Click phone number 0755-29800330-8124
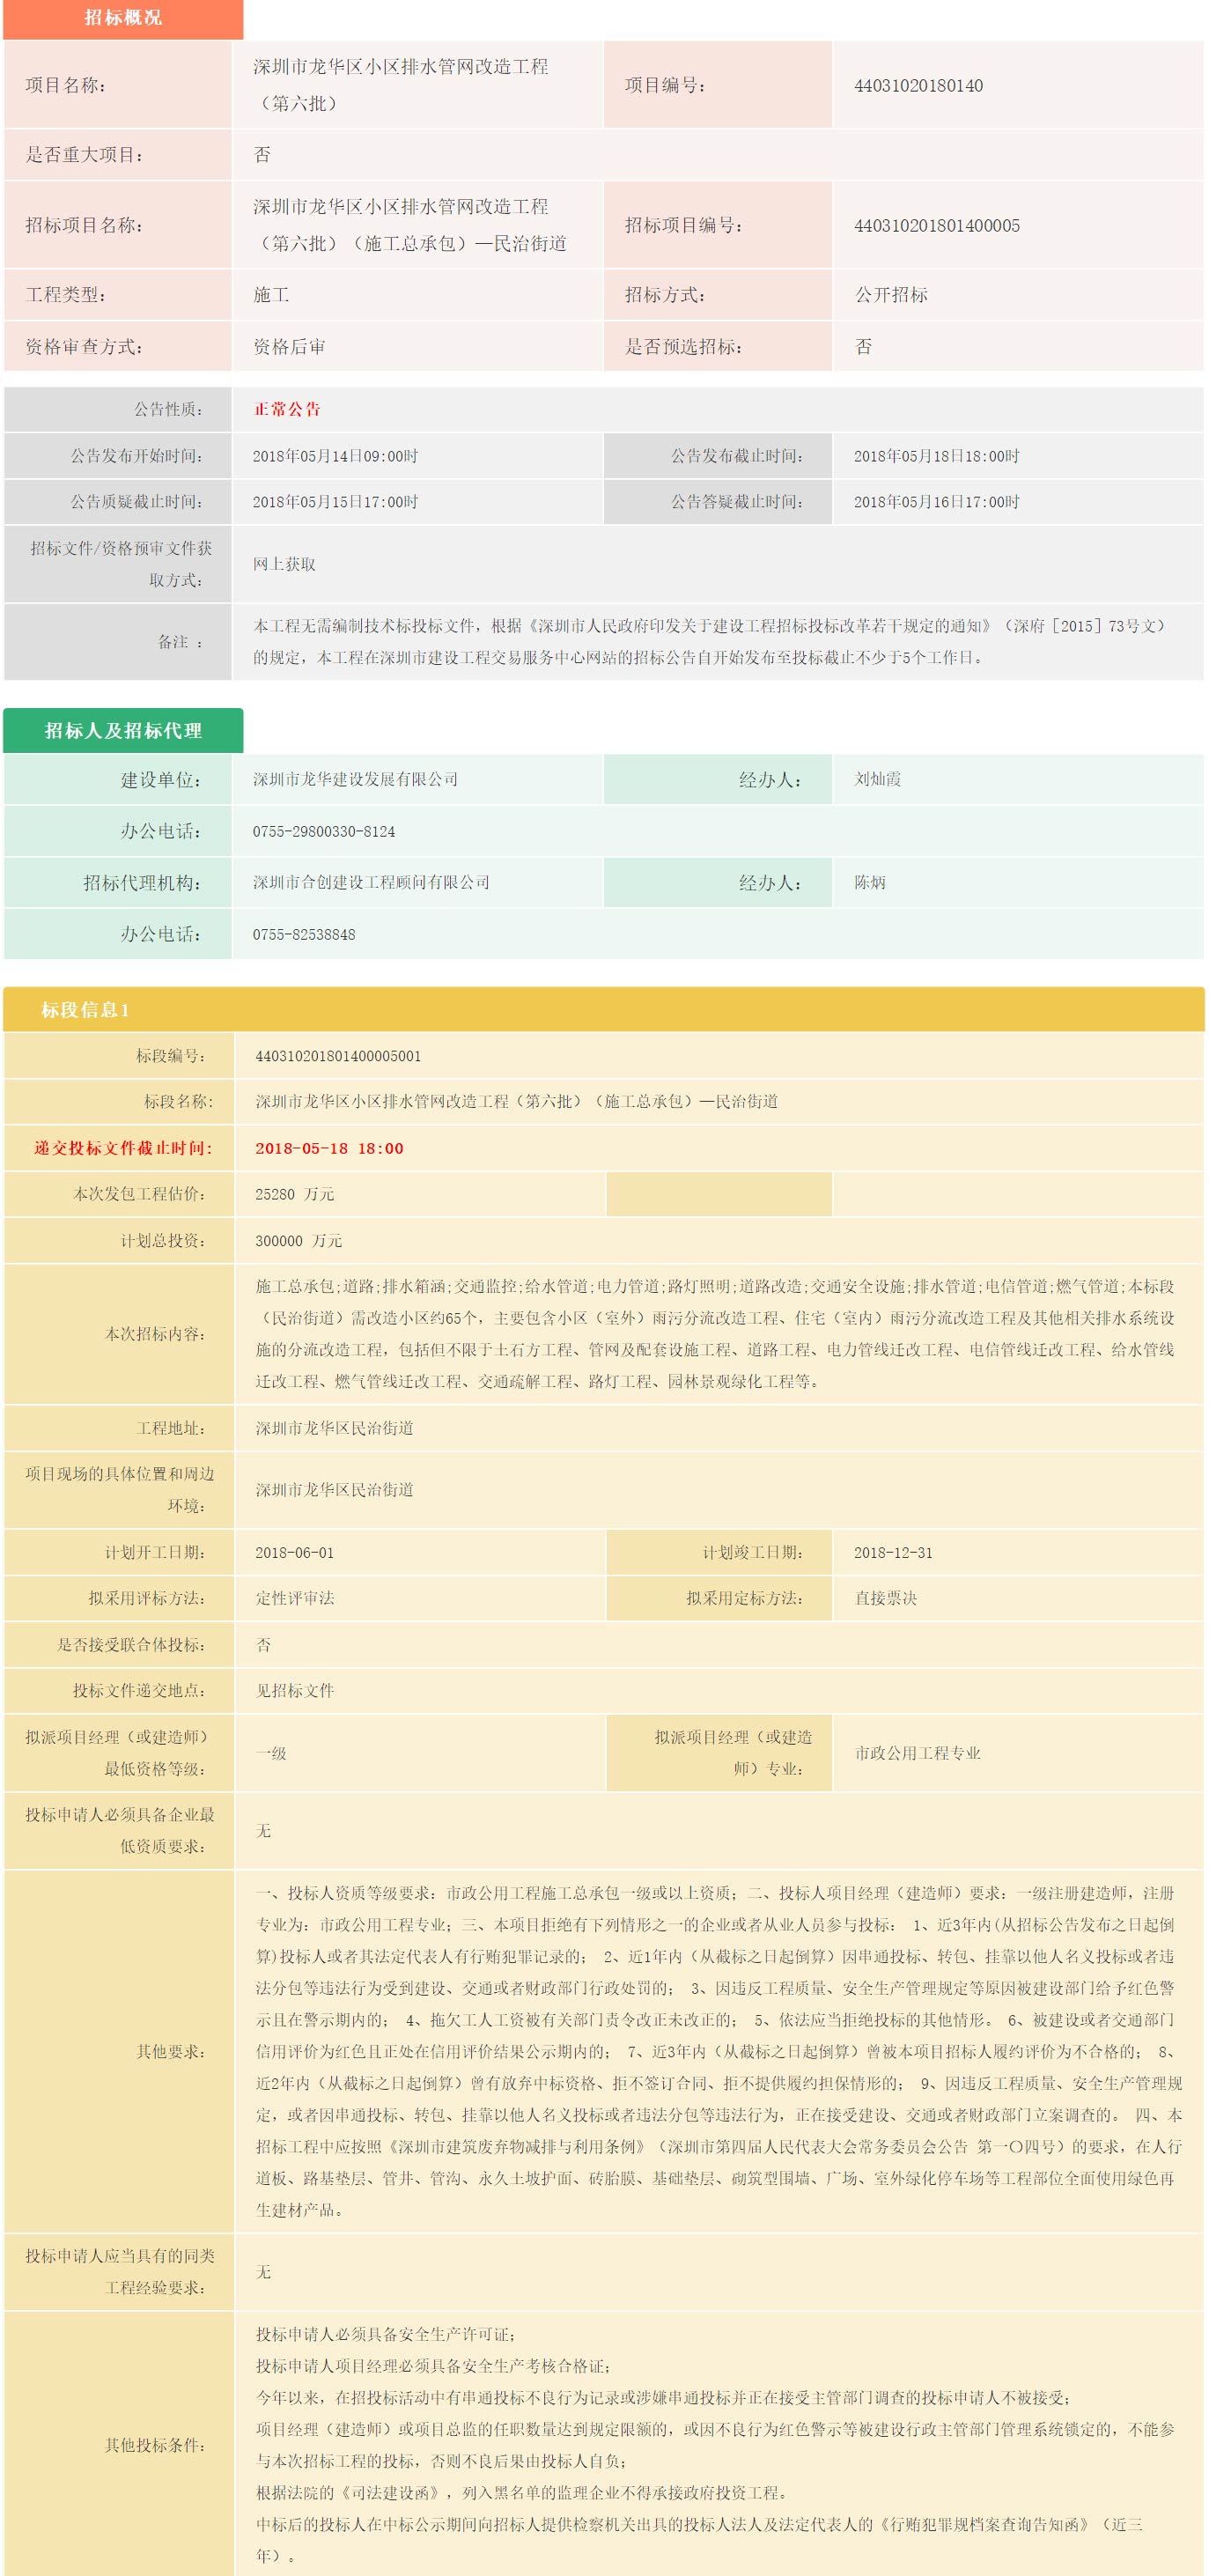Image resolution: width=1209 pixels, height=2576 pixels. click(323, 832)
